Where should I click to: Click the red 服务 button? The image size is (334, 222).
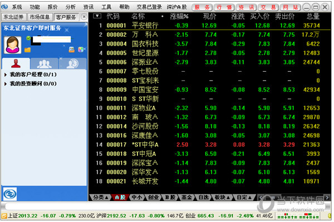(x=202, y=7)
